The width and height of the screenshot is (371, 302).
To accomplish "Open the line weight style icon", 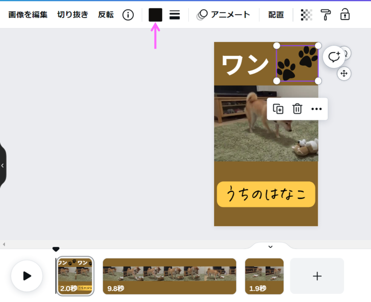I will (x=175, y=15).
